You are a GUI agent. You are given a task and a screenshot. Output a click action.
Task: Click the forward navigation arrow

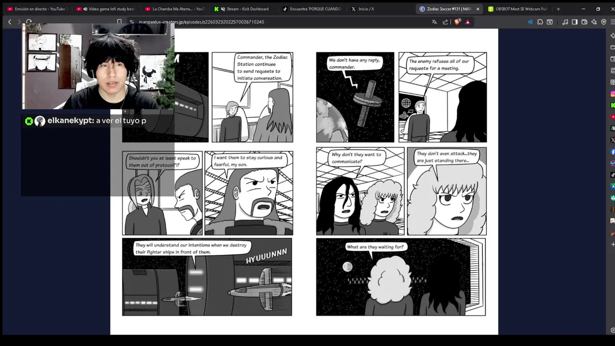click(x=19, y=22)
